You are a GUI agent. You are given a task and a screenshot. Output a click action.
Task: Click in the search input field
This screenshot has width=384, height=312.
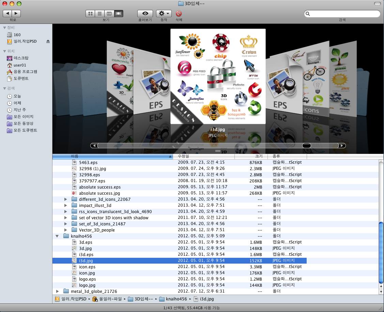coord(344,14)
